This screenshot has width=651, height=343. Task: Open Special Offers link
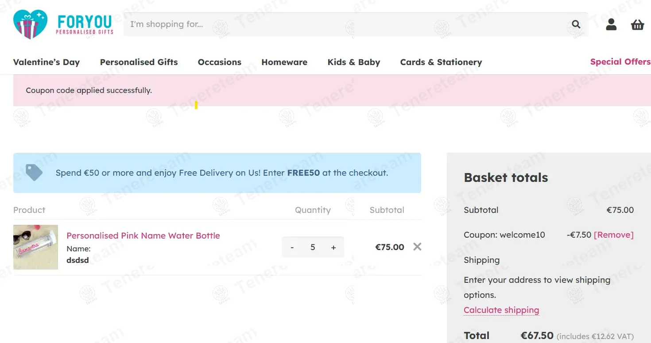coord(620,62)
